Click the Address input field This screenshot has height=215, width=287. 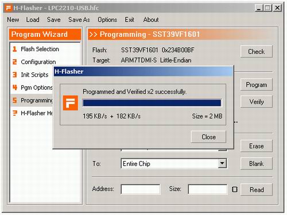(x=141, y=189)
